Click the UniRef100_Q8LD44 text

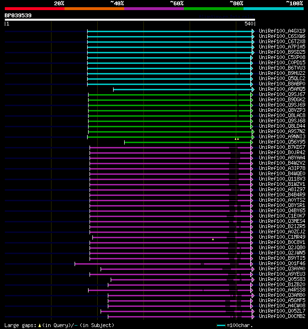coord(282,126)
